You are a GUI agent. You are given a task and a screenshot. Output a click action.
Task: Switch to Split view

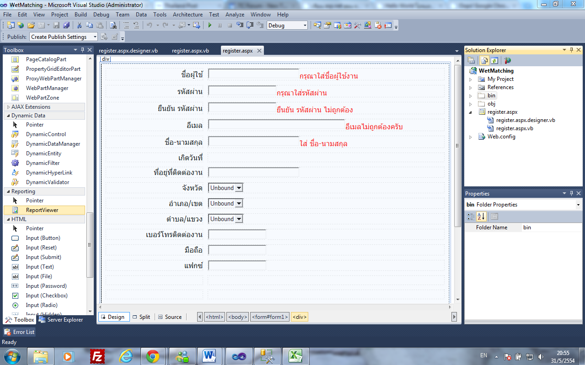pos(141,317)
